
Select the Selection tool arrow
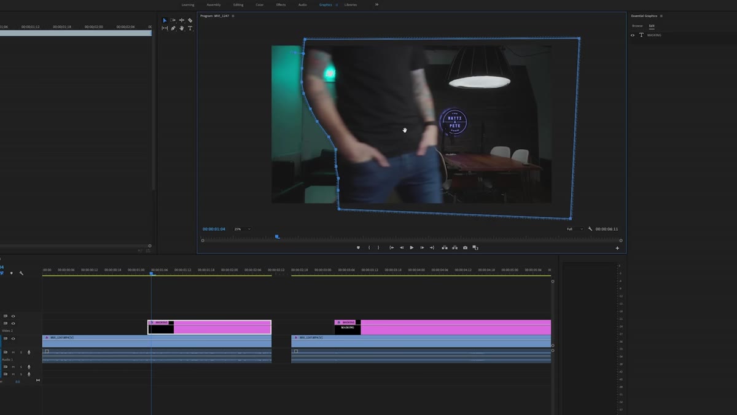165,20
